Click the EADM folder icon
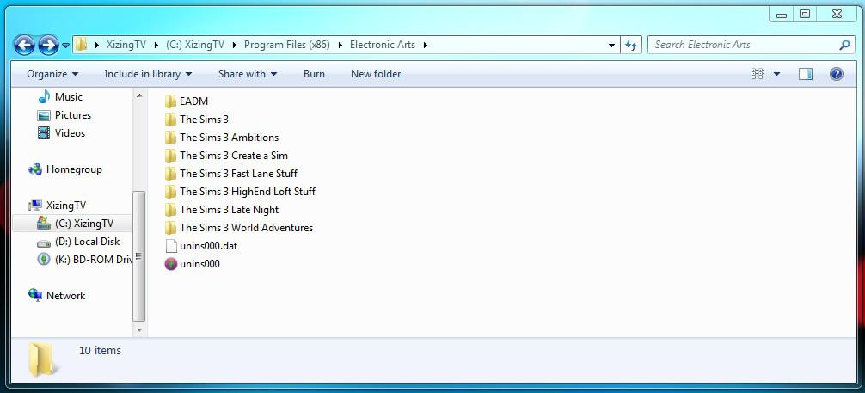This screenshot has width=865, height=393. [x=171, y=101]
